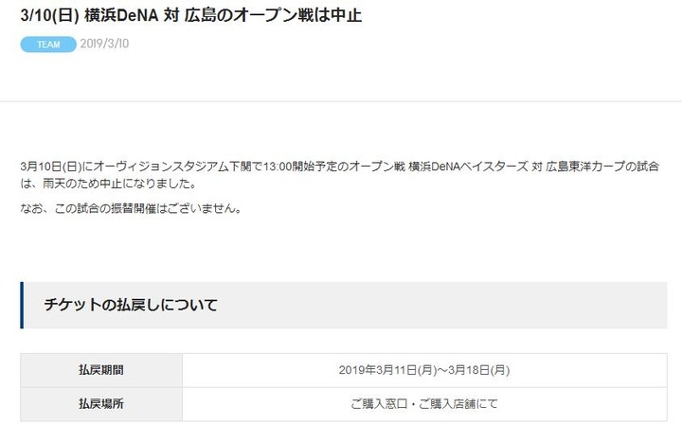Click the refund period date range cell

pyautogui.click(x=424, y=370)
